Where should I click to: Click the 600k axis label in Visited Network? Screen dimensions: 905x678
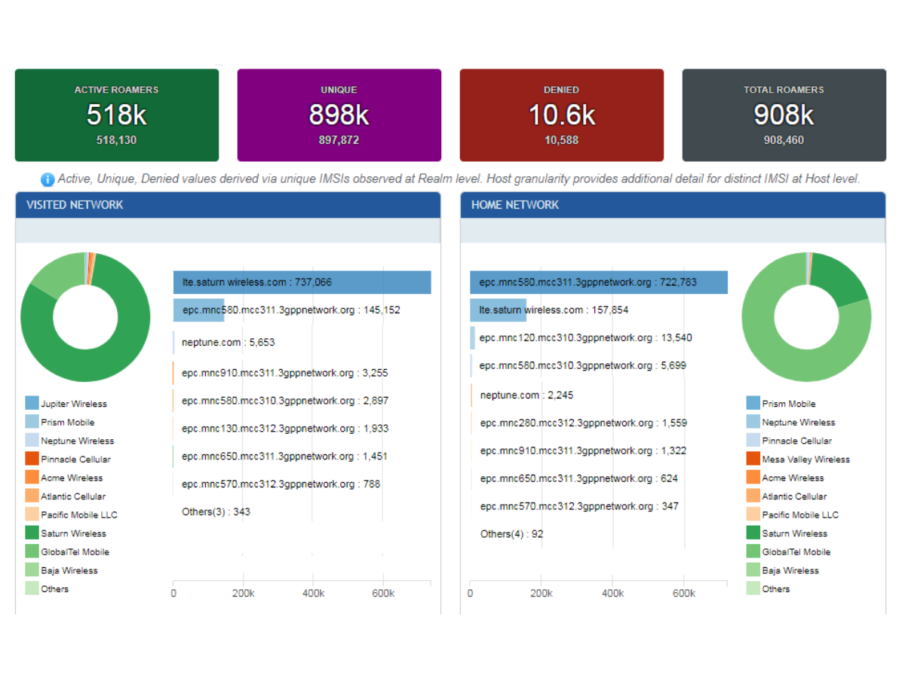coord(383,594)
